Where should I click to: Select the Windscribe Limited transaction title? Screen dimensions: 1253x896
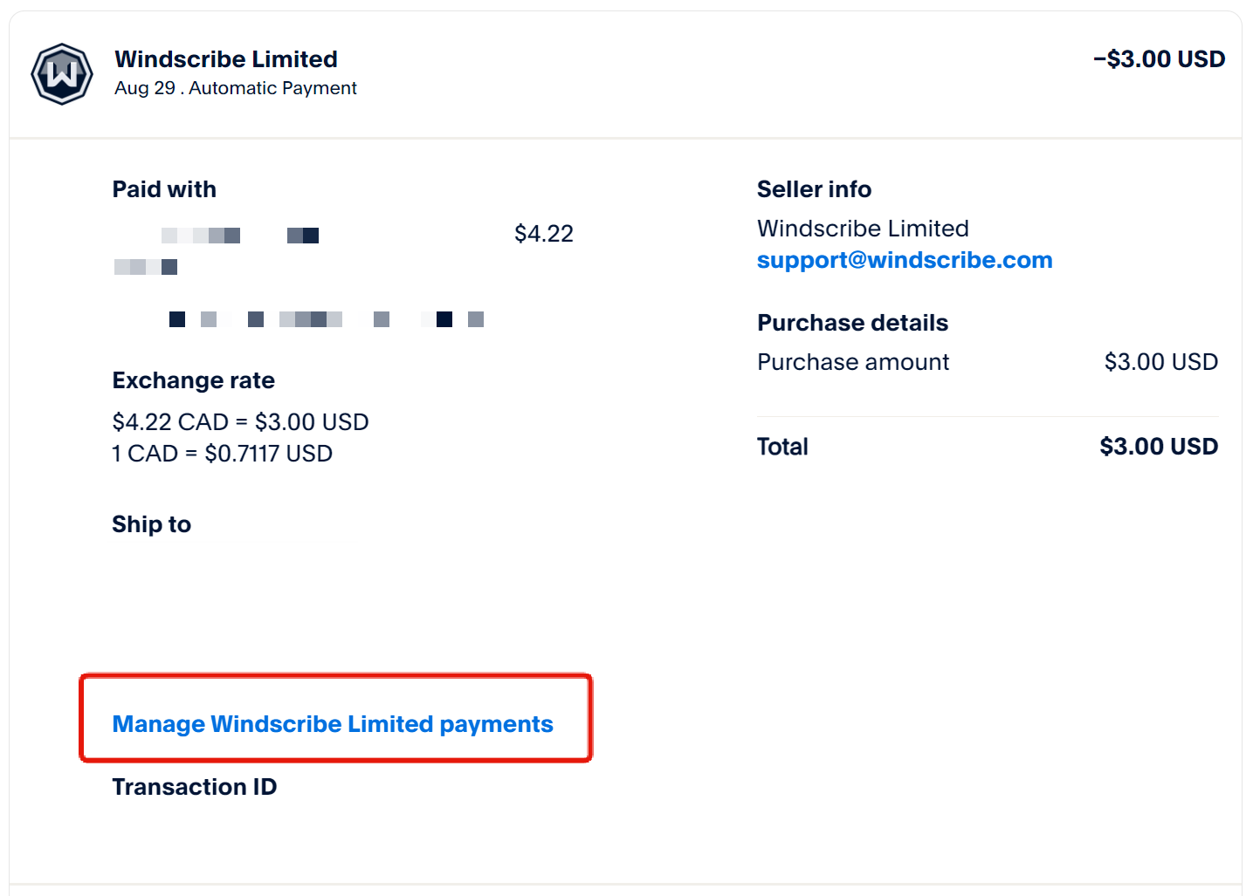(x=226, y=59)
